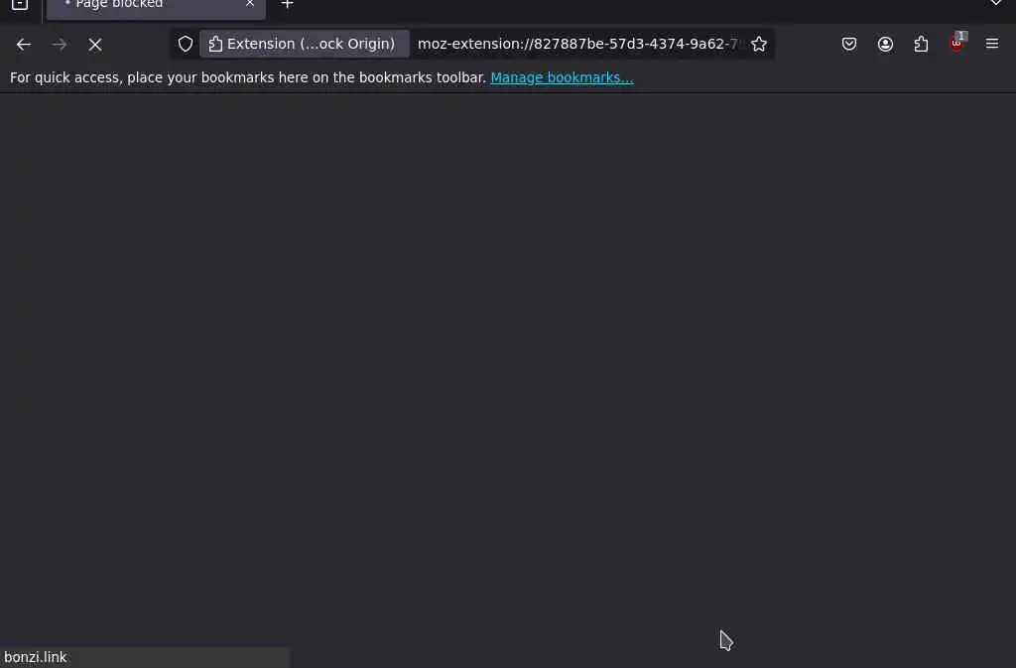Close the Page blocked tab

point(249,4)
